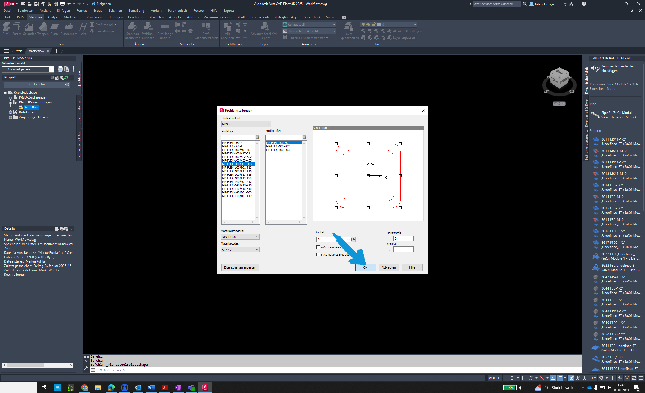This screenshot has width=645, height=393.
Task: Open the Analyse menu tab
Action: point(52,17)
